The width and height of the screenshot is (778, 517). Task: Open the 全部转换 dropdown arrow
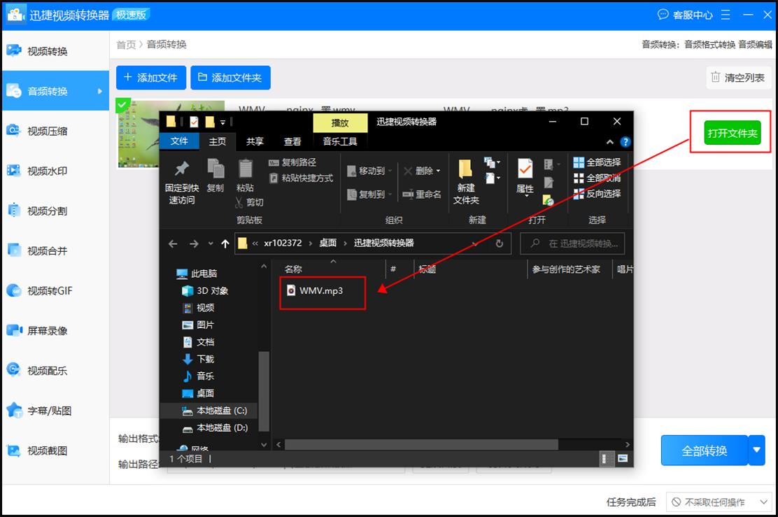coord(757,451)
